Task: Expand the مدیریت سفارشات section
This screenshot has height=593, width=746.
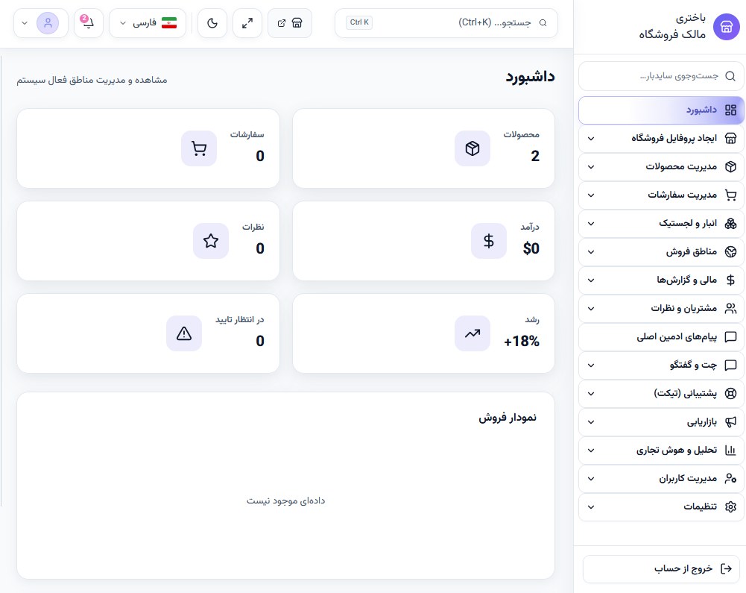Action: tap(661, 195)
